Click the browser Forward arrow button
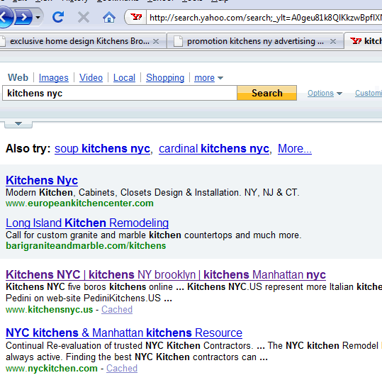This screenshot has width=382, height=380. [23, 17]
